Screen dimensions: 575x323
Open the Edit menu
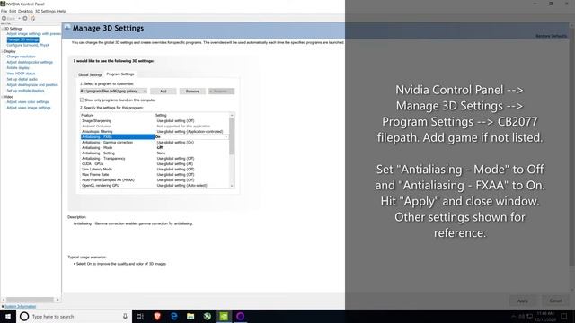click(x=13, y=12)
